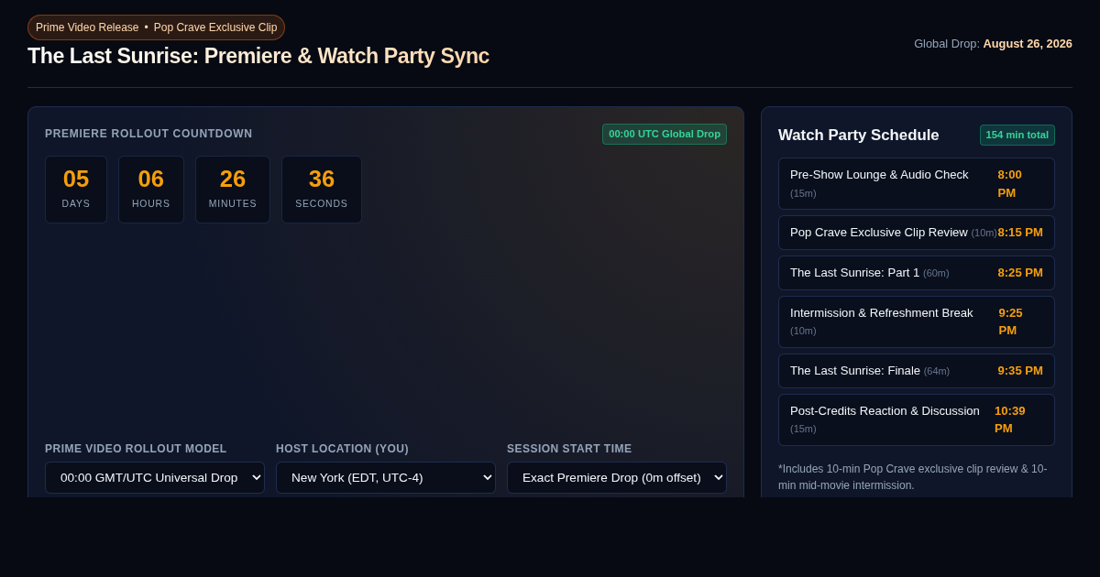Open the Host Location dropdown
Screen dimensions: 1100x577
click(x=386, y=477)
